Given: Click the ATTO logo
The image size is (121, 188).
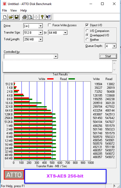Looking at the screenshot, I should tap(14, 175).
